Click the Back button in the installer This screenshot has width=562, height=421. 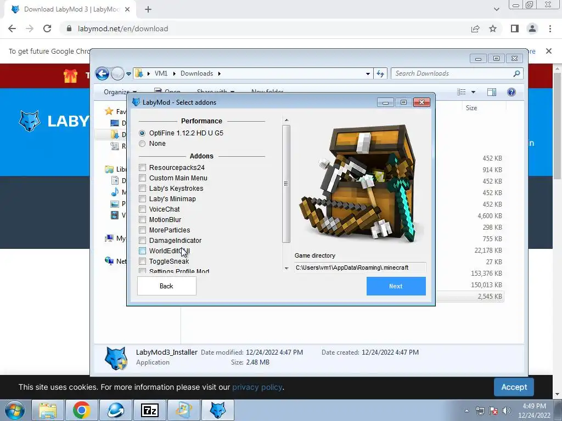point(167,286)
